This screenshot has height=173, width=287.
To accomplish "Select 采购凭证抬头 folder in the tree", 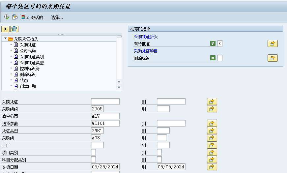I will (26, 39).
